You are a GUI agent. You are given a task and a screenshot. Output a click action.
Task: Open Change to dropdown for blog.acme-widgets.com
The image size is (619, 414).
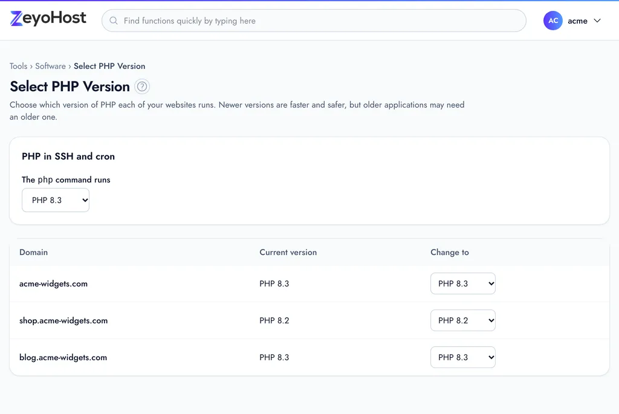coord(462,357)
